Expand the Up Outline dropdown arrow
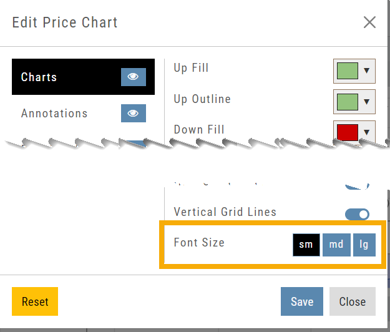The width and height of the screenshot is (390, 332). (x=367, y=101)
